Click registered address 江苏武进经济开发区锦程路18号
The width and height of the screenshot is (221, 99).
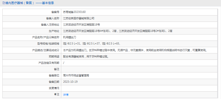coord(82,25)
